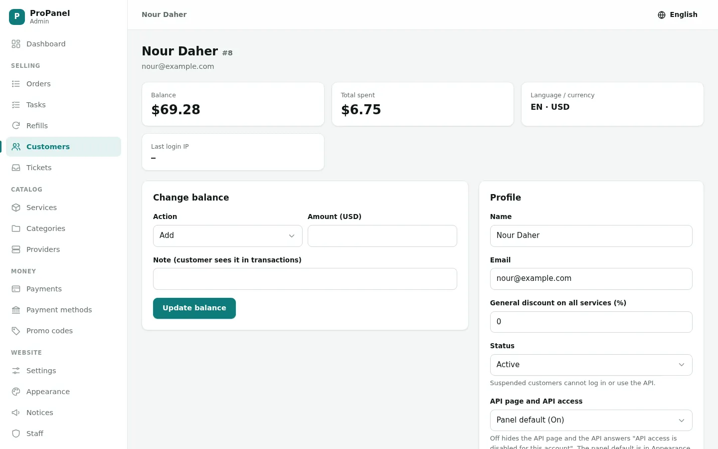Viewport: 718px width, 449px height.
Task: Click the Update balance button
Action: [x=194, y=308]
